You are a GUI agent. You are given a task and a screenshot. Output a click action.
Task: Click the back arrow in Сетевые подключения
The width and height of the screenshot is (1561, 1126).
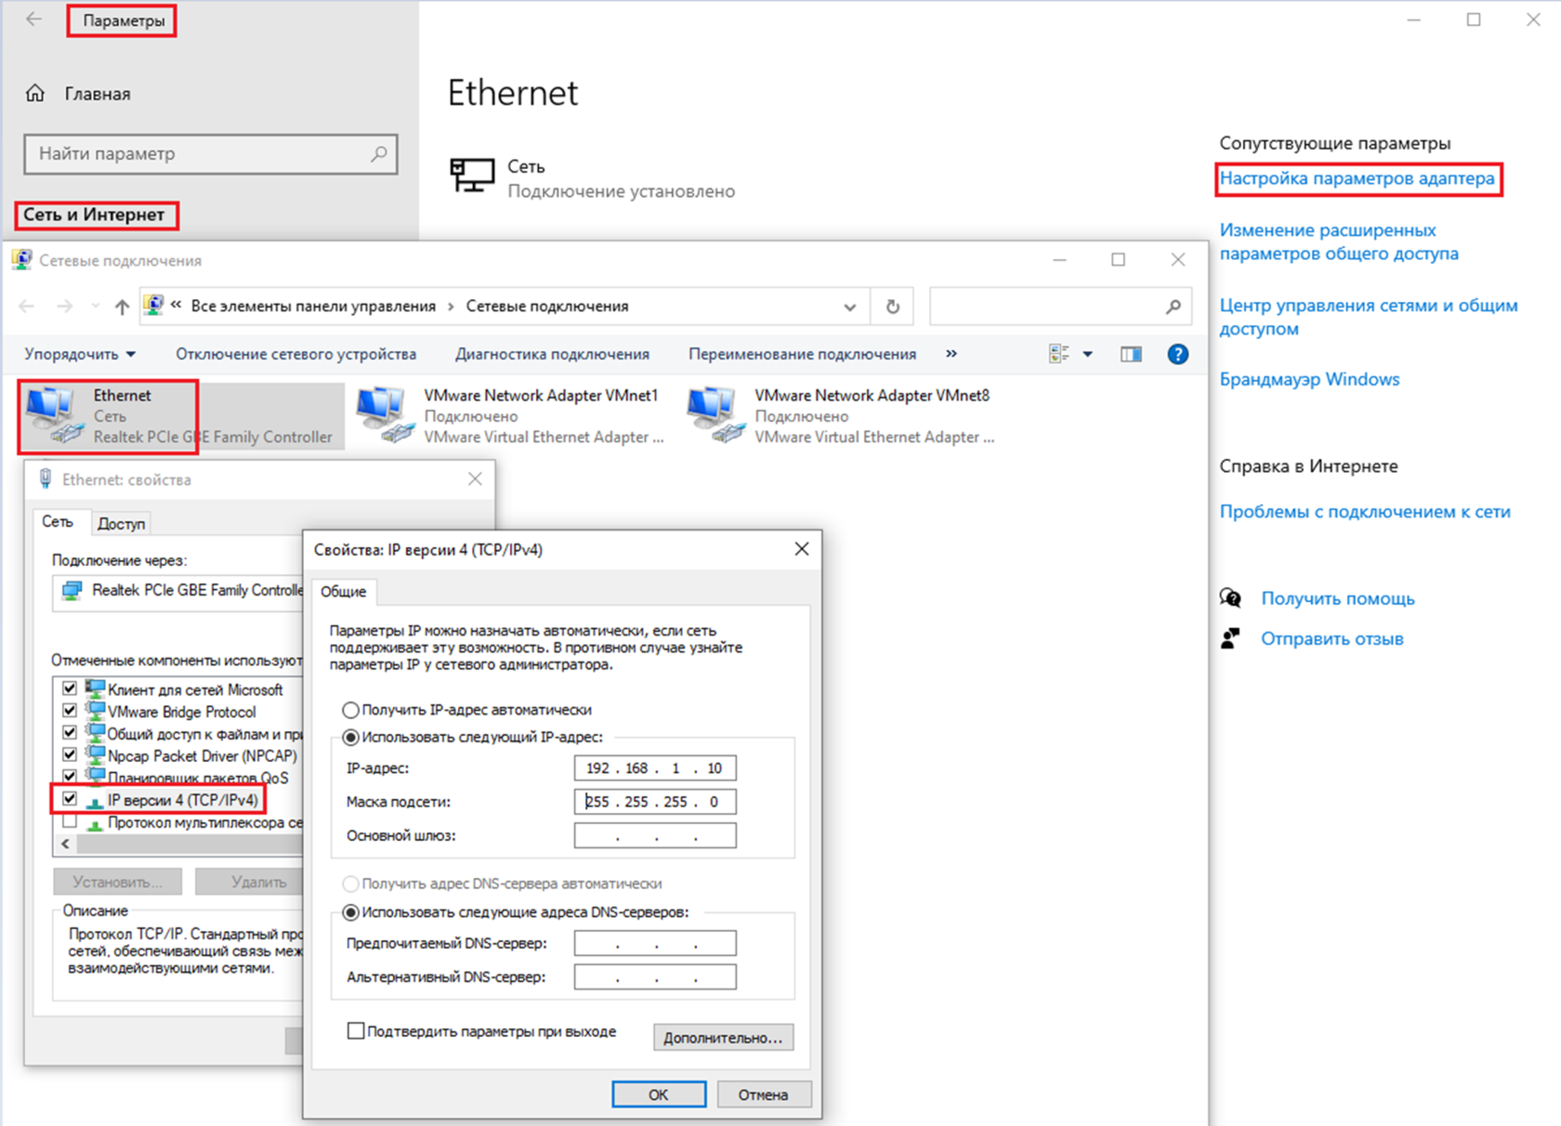pyautogui.click(x=27, y=307)
